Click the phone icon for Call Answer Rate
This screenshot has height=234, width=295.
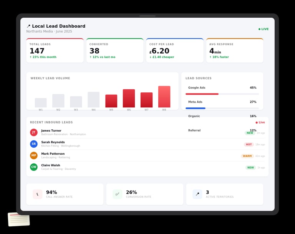(x=37, y=194)
